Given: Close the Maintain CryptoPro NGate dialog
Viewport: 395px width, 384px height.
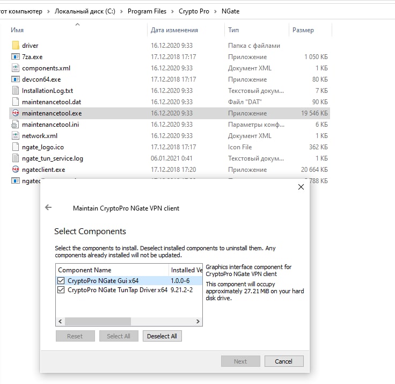Looking at the screenshot, I should [301, 187].
